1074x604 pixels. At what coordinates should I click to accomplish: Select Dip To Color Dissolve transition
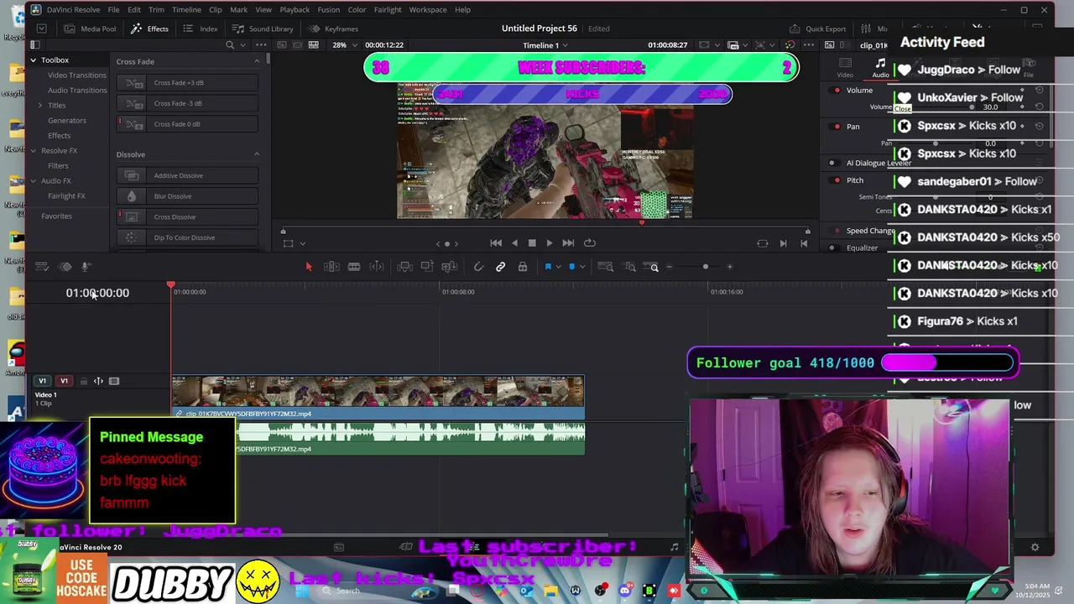(187, 237)
